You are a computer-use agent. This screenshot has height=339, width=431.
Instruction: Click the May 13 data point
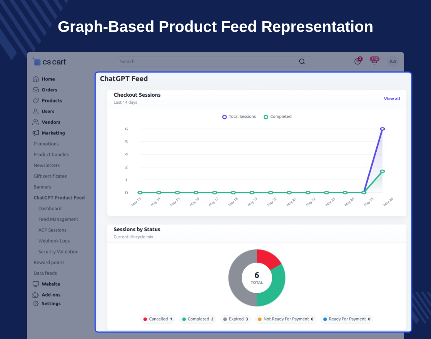click(140, 193)
